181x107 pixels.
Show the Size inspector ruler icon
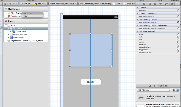166,4
